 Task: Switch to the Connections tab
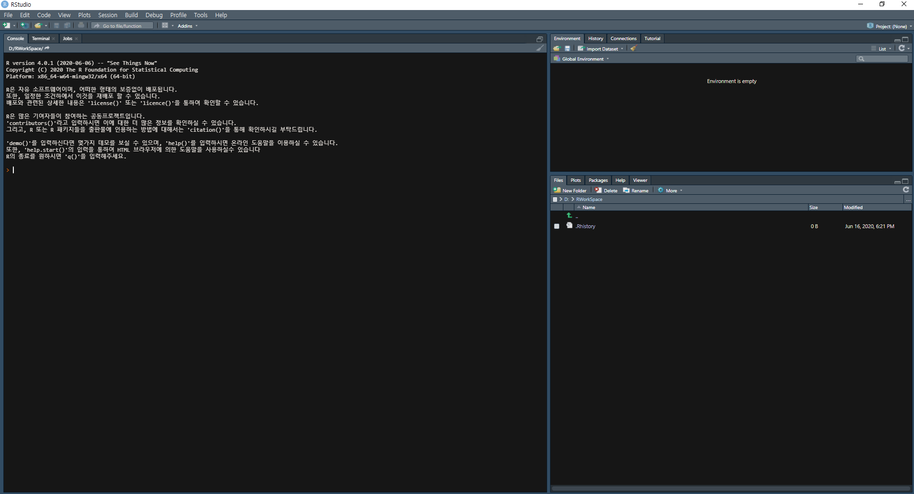point(623,39)
